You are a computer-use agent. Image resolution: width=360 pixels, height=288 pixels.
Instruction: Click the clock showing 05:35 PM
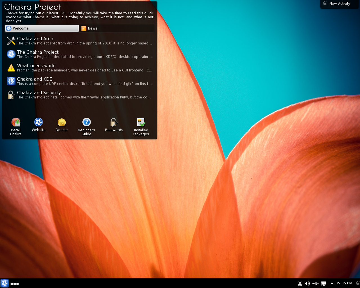(344, 283)
